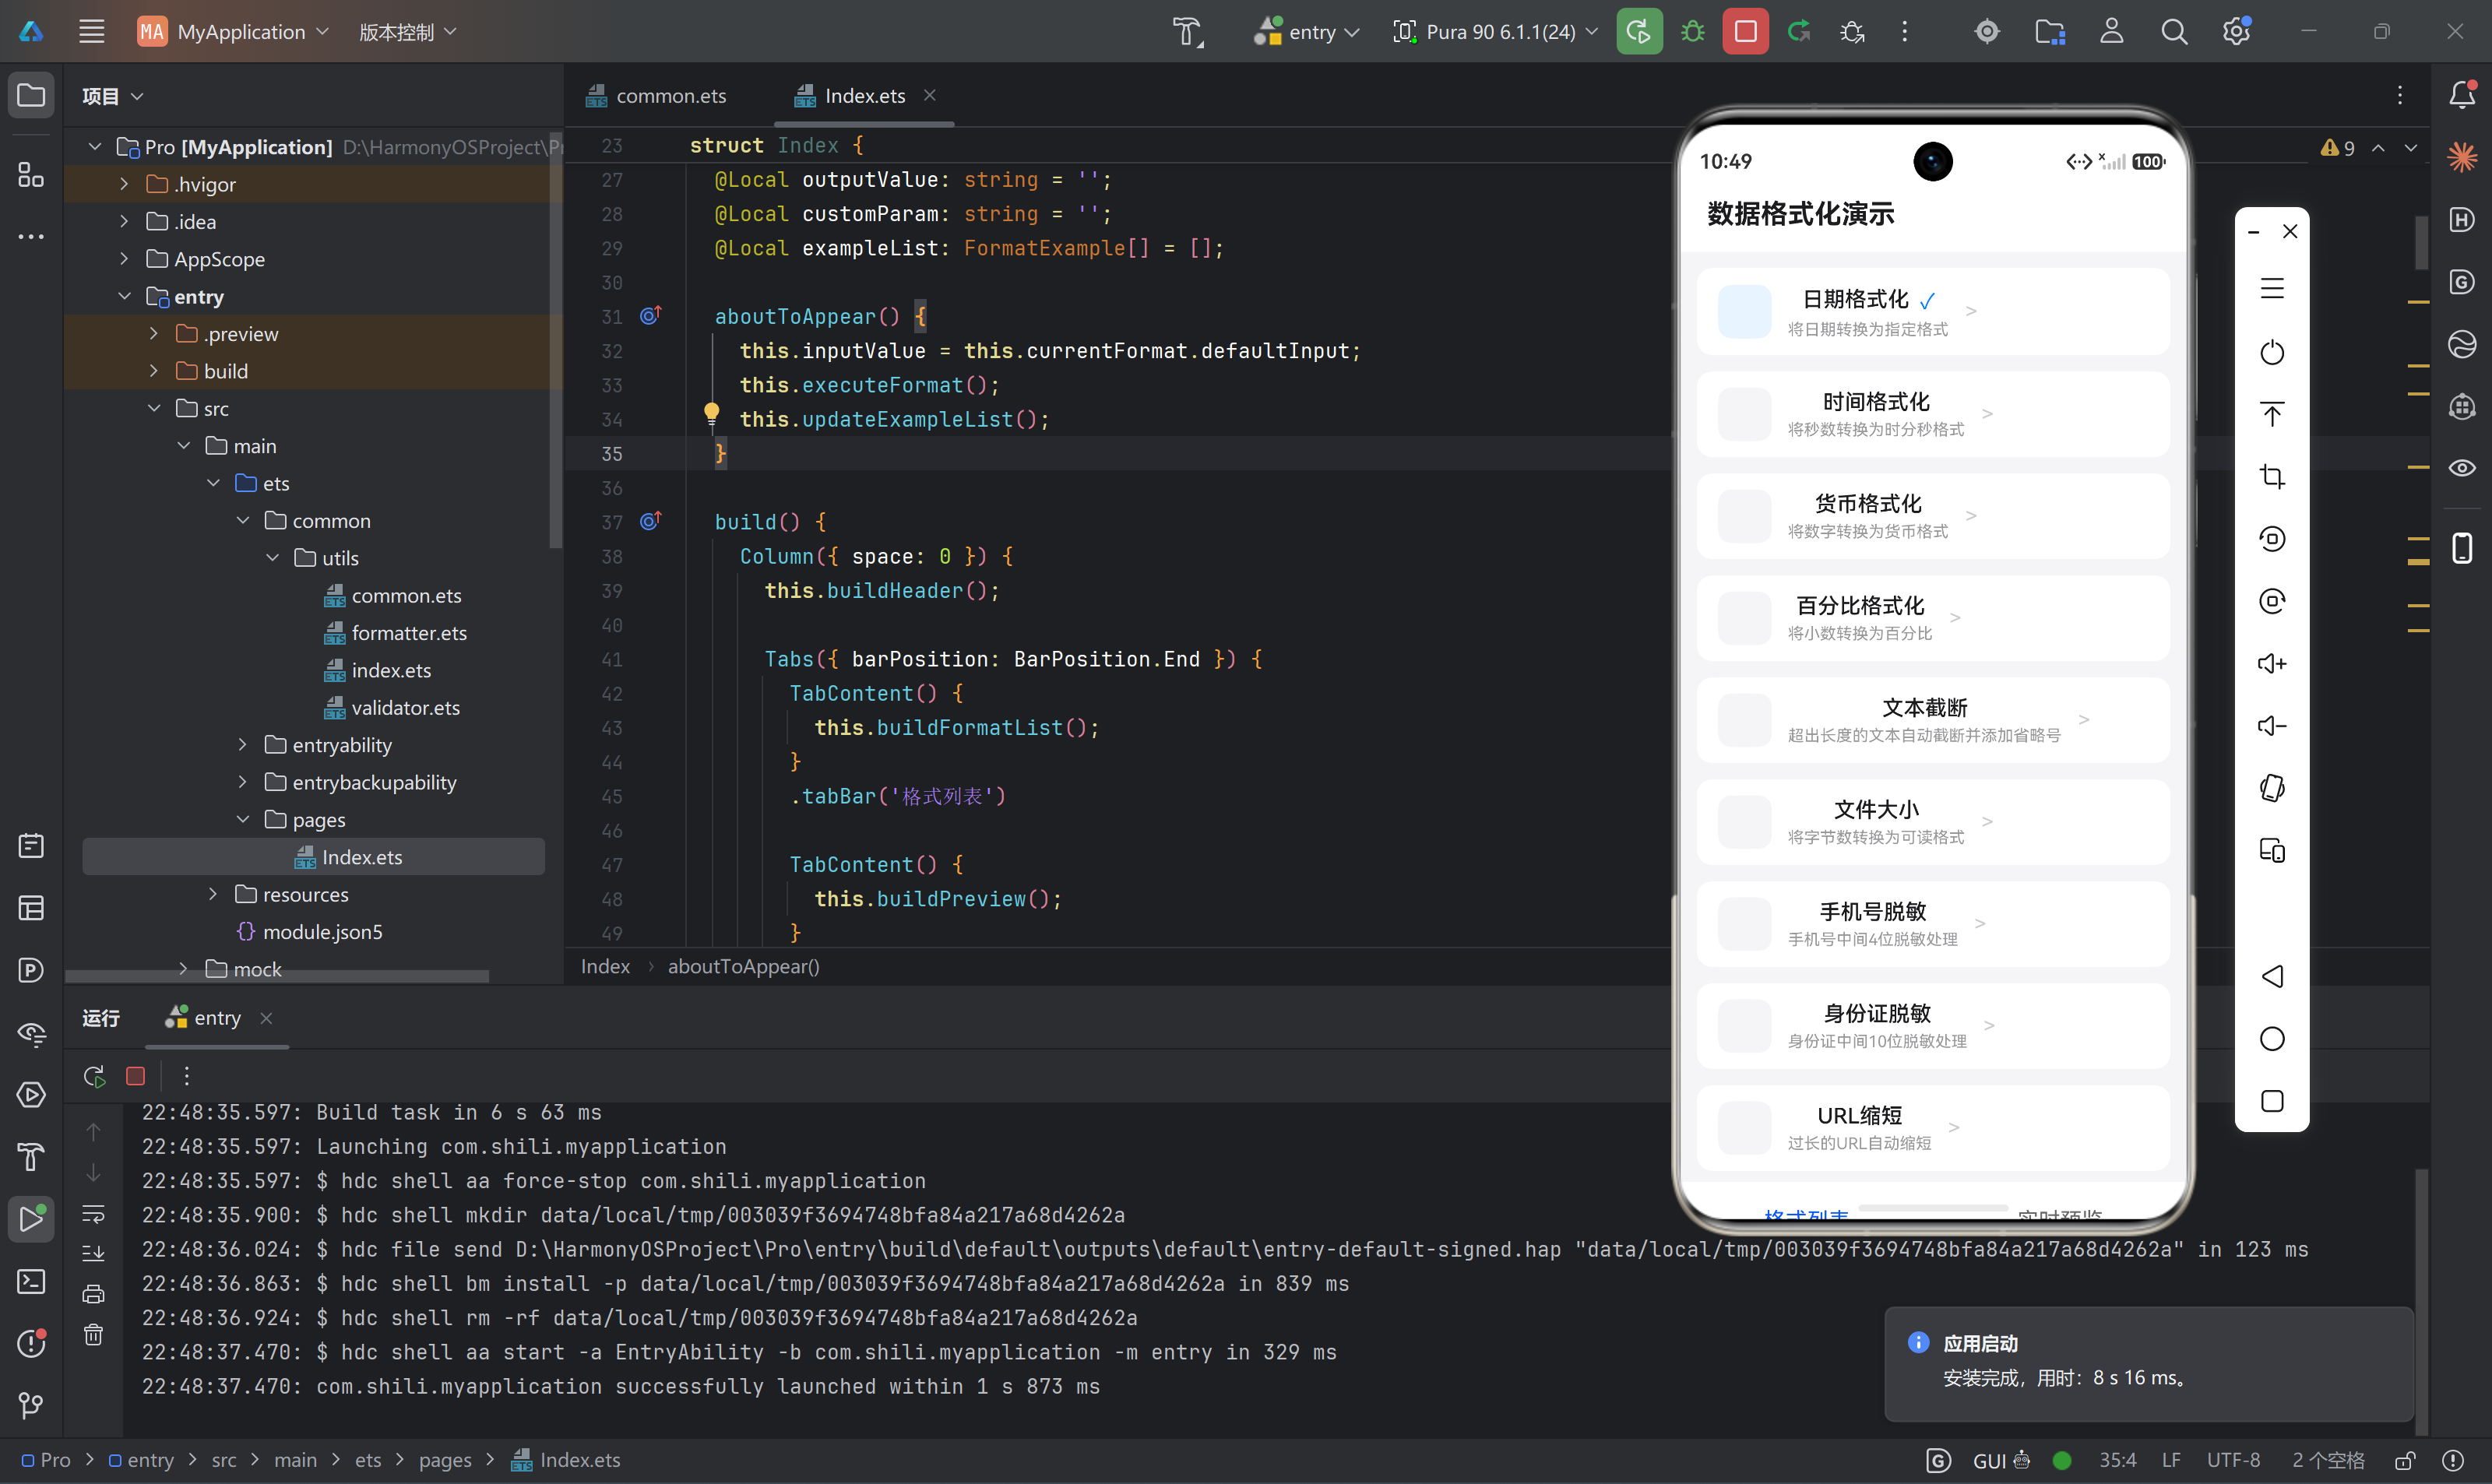
Task: Collapse the entry module folder
Action: 124,297
